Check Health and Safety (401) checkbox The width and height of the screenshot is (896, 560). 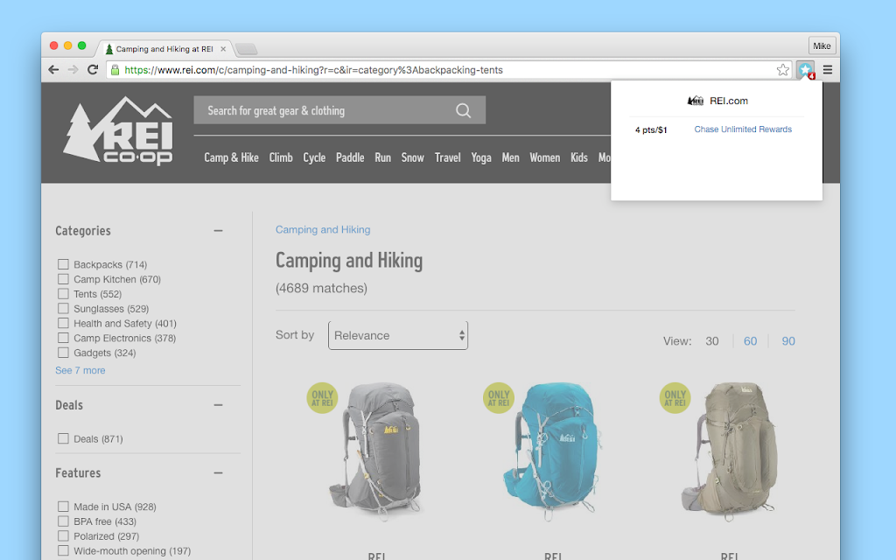(x=63, y=323)
